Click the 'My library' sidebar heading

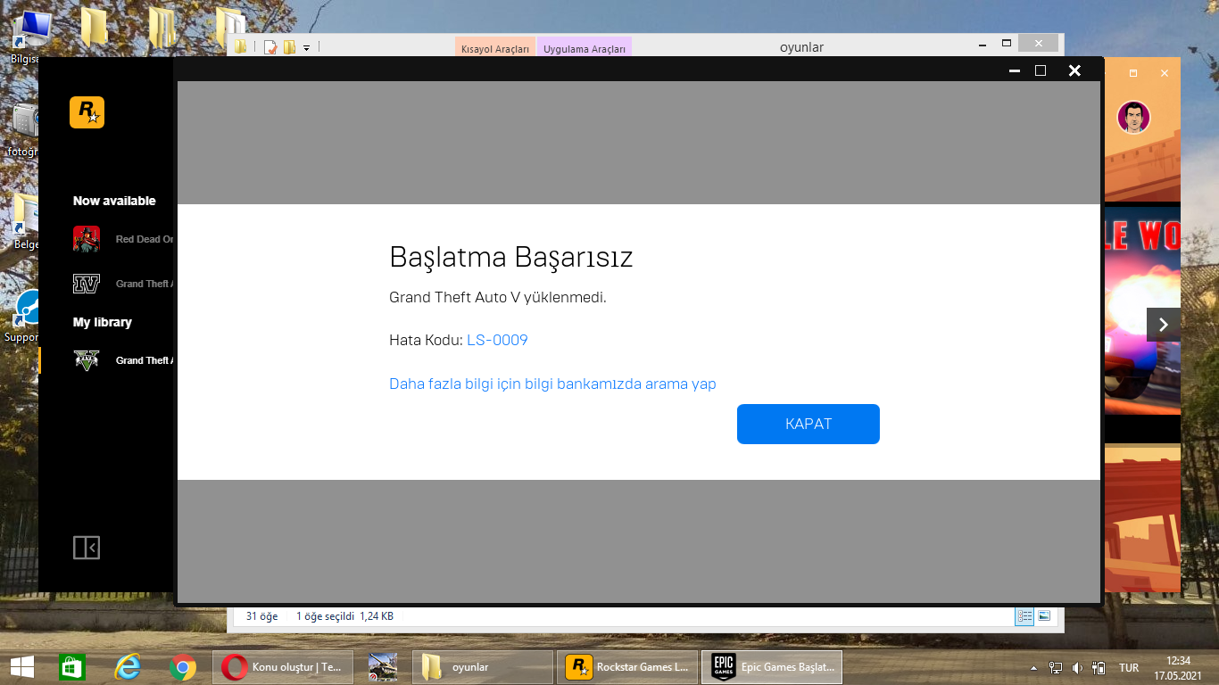pos(103,322)
